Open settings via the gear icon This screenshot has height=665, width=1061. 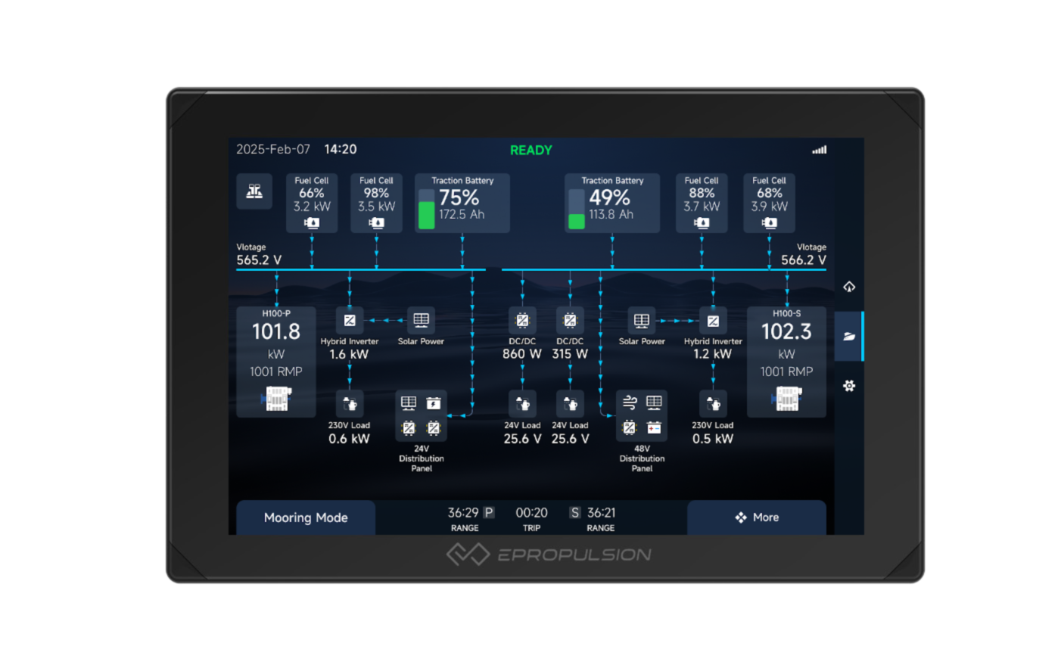click(849, 386)
